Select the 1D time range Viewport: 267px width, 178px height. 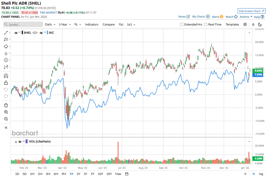17,174
